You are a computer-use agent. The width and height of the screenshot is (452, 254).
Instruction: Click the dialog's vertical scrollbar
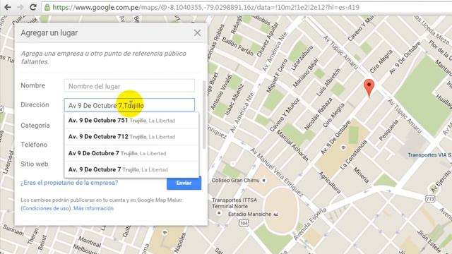(x=204, y=115)
